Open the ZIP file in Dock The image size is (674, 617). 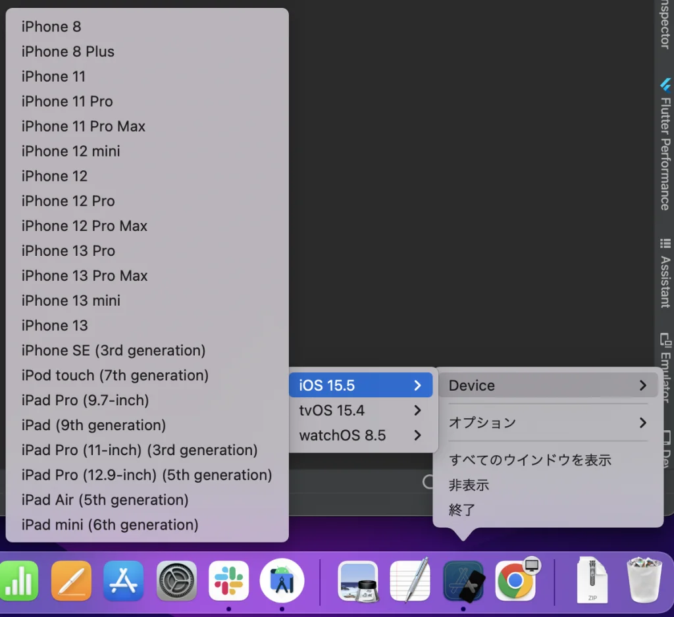(x=592, y=580)
